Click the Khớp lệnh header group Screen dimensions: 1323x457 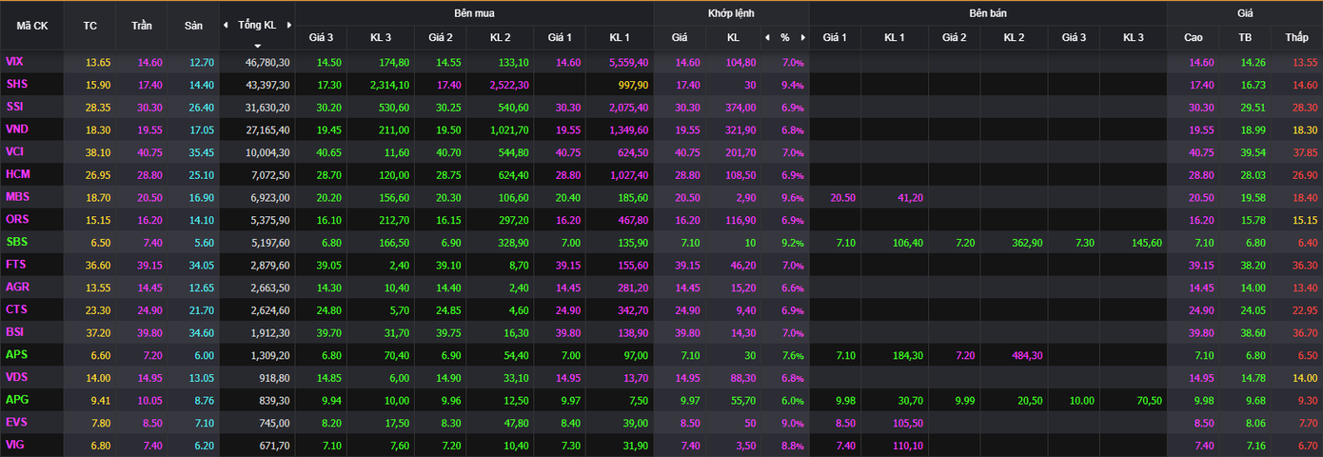click(x=731, y=13)
